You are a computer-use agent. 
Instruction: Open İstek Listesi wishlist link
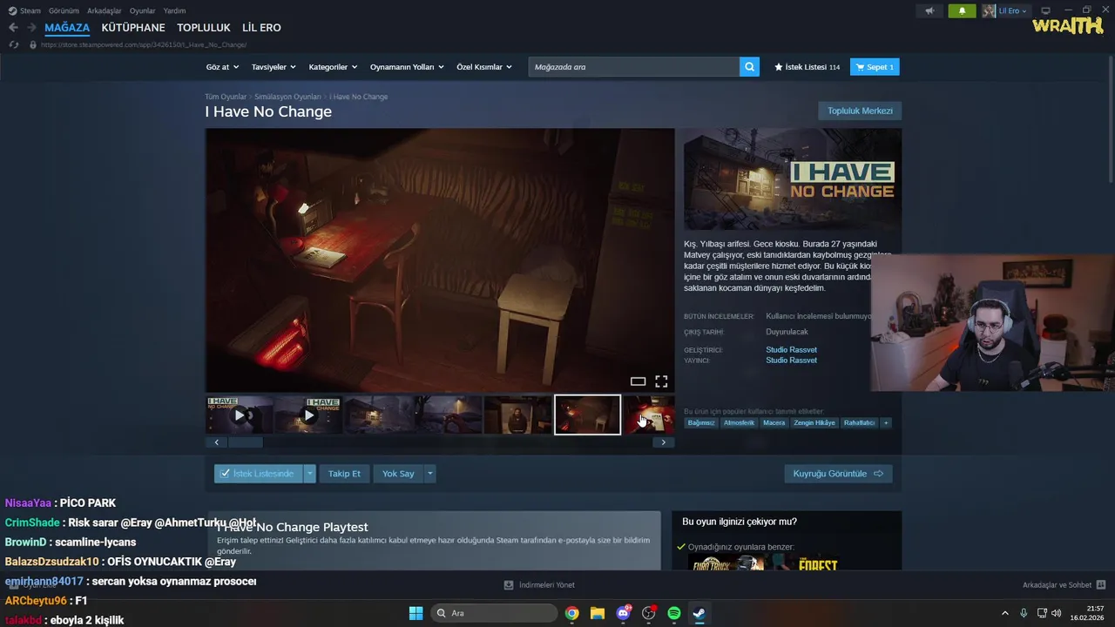[807, 67]
